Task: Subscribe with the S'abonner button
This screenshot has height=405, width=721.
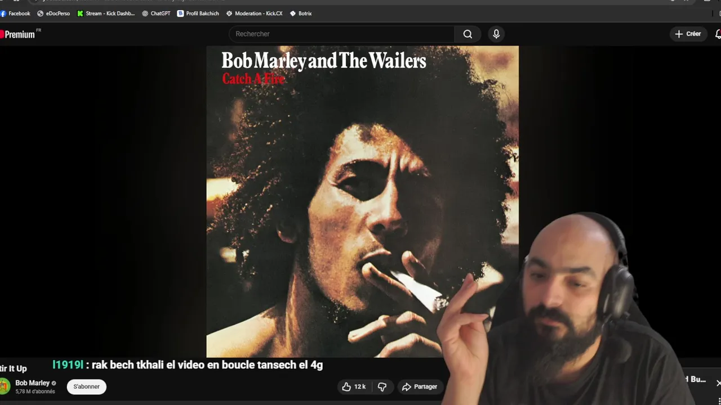Action: click(86, 386)
